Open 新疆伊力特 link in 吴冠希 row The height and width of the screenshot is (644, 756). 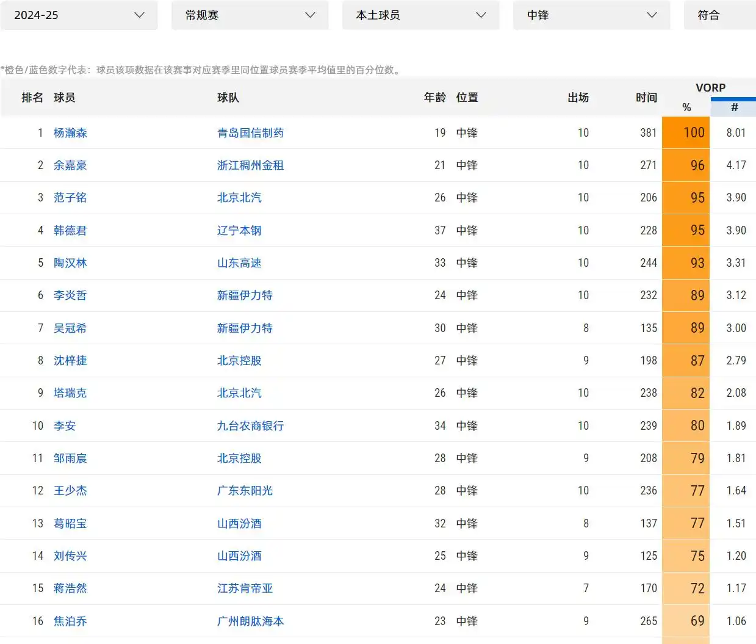(x=245, y=328)
